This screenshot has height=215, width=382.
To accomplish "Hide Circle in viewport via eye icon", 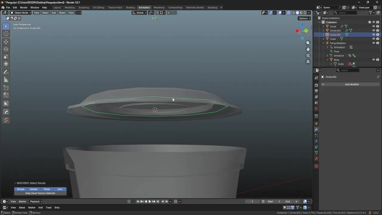I will pyautogui.click(x=374, y=26).
